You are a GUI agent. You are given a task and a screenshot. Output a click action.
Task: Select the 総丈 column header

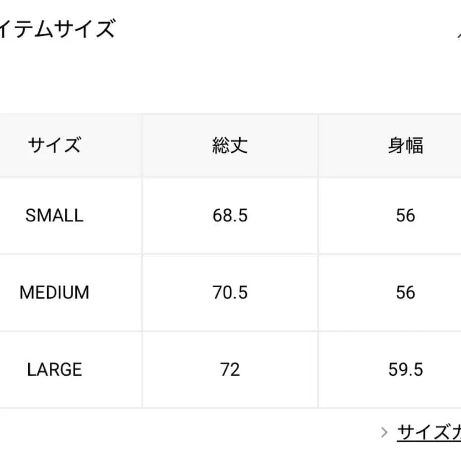230,146
